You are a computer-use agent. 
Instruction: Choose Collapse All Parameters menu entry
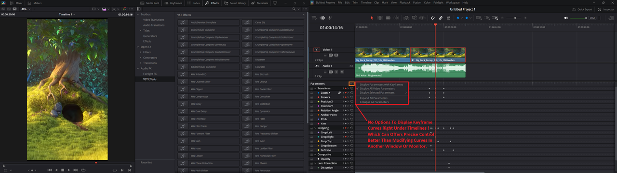(x=375, y=102)
